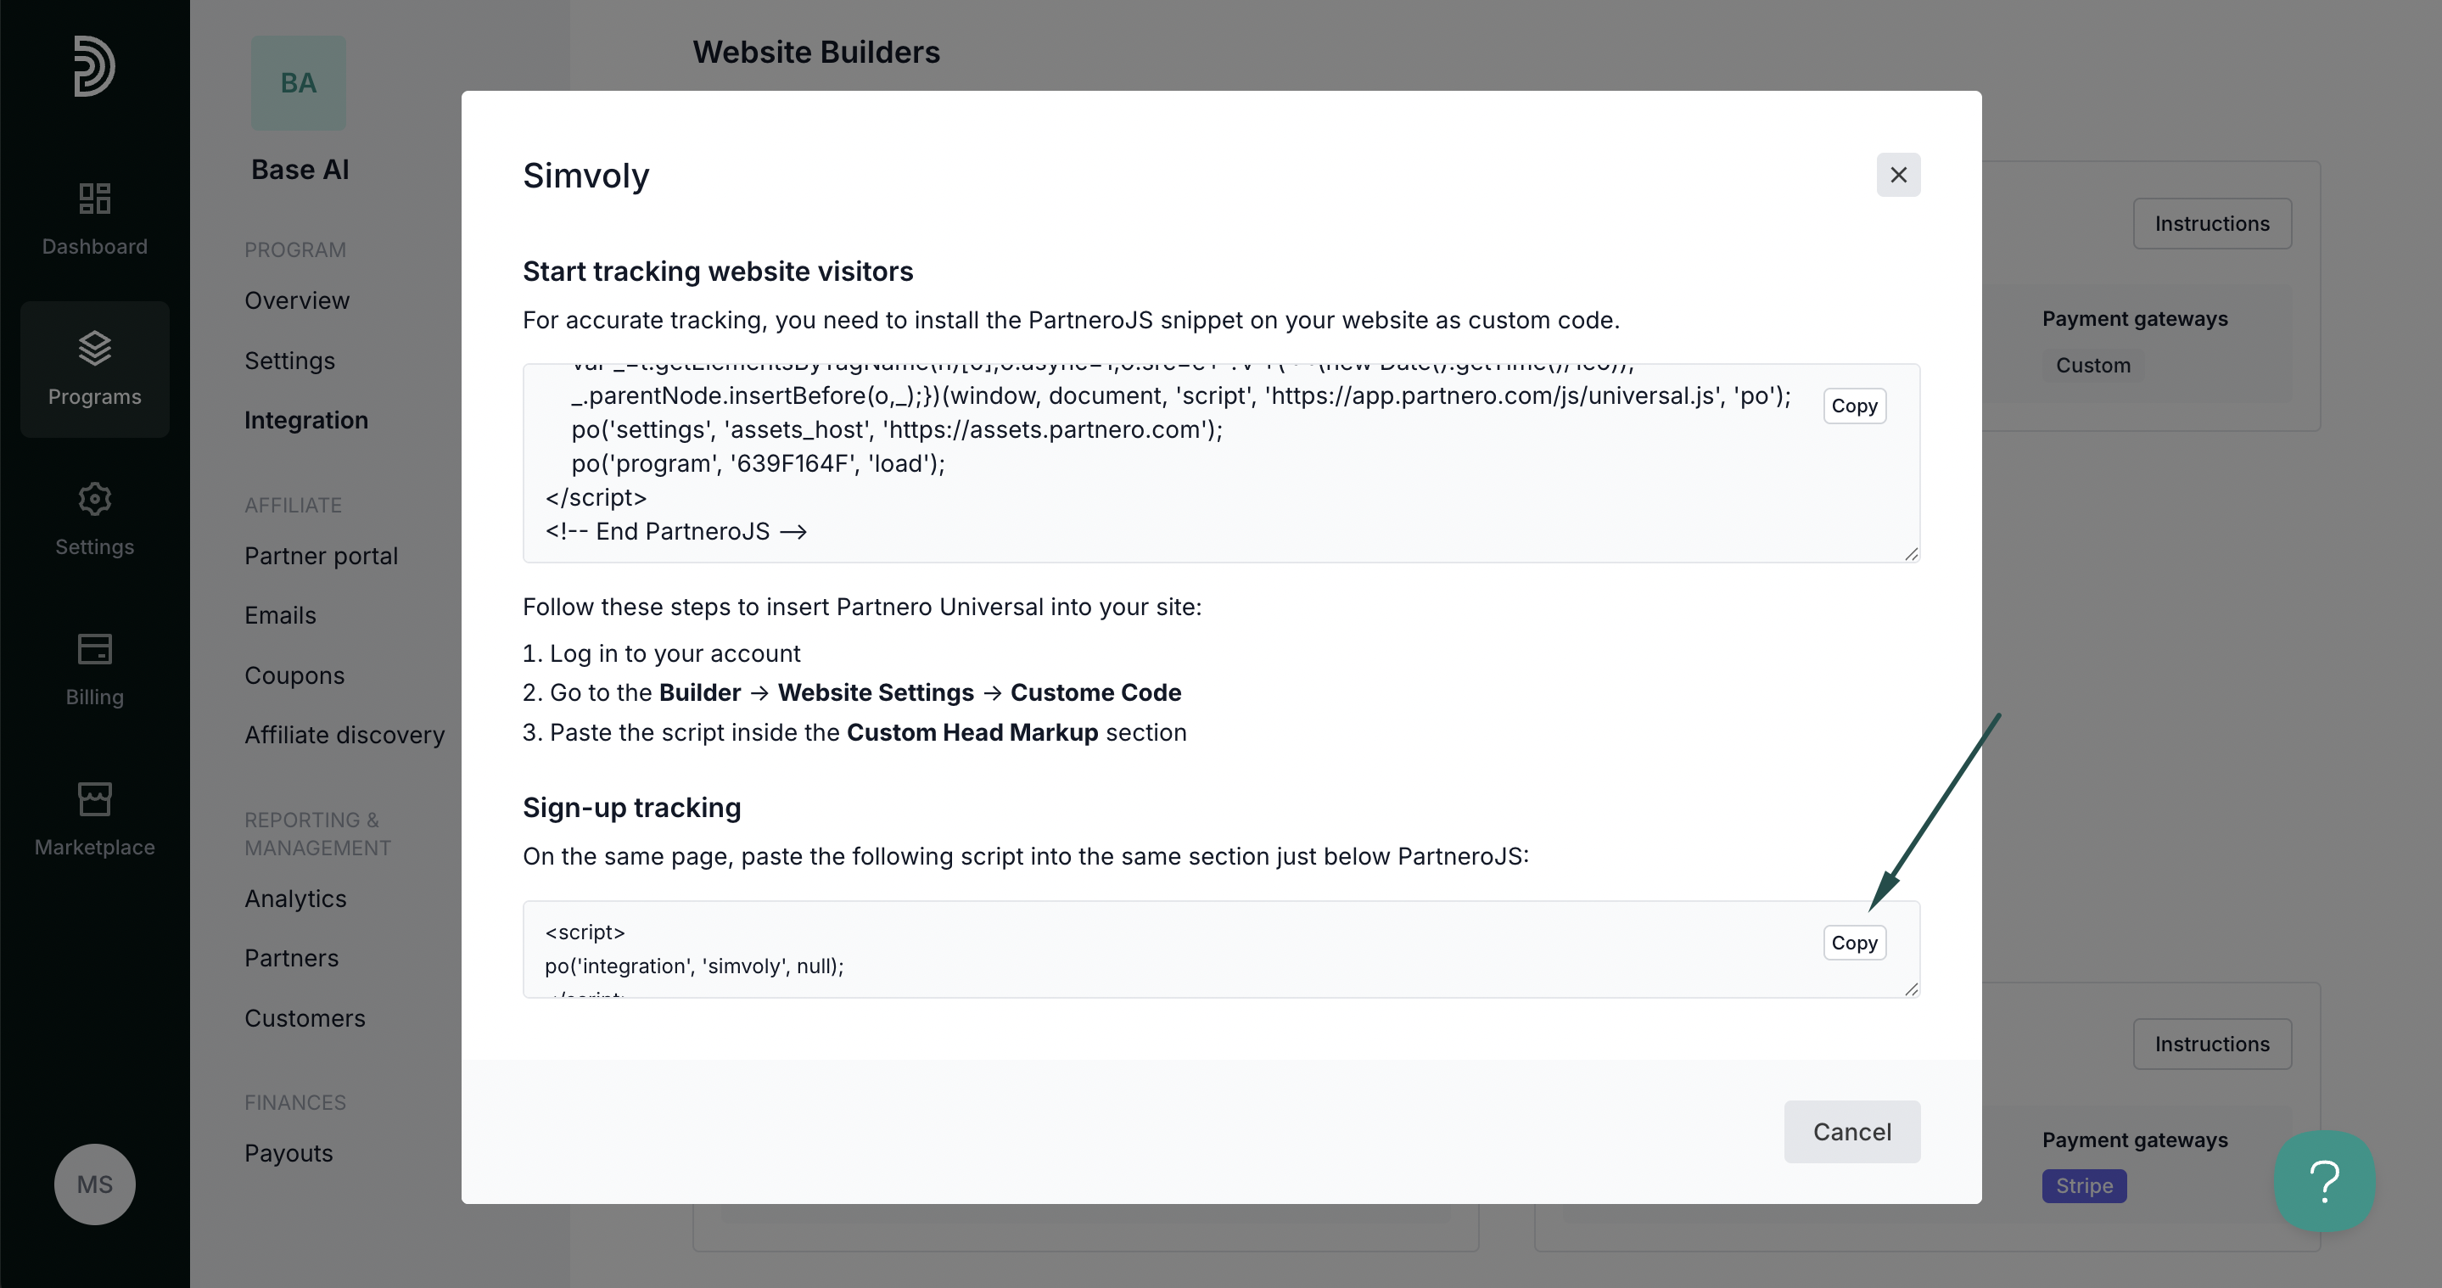Click the Simvoly dialog title
The width and height of the screenshot is (2442, 1288).
pyautogui.click(x=585, y=176)
